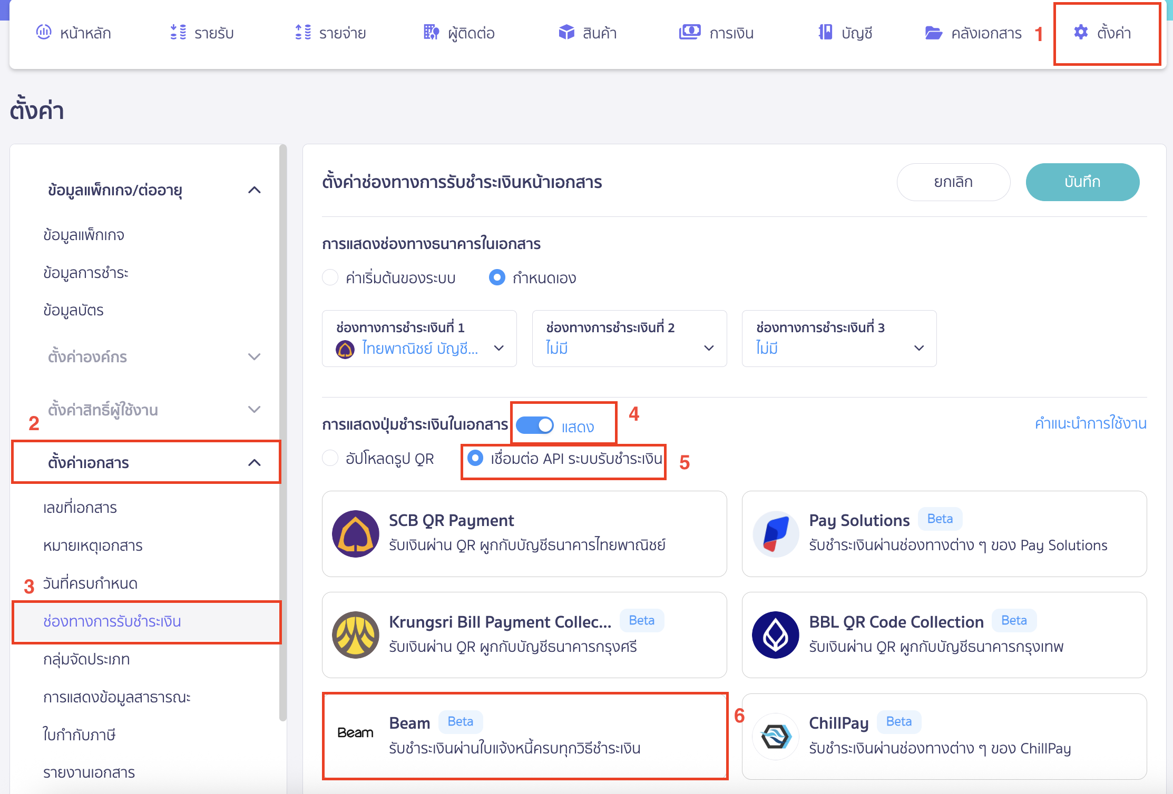Open วันที่ครบกำหนด in sidebar
This screenshot has width=1173, height=794.
[90, 583]
